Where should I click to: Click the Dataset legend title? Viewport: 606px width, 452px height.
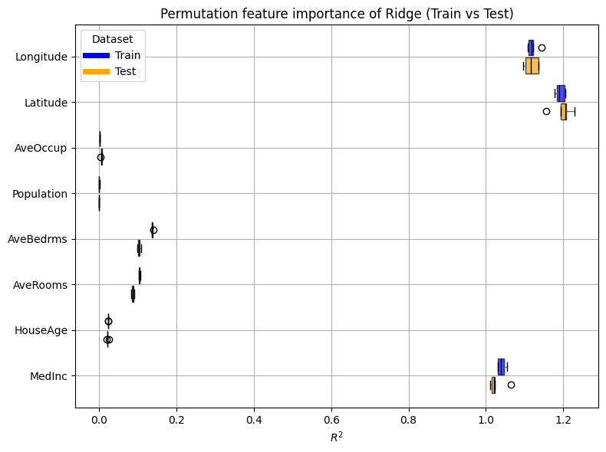coord(113,39)
